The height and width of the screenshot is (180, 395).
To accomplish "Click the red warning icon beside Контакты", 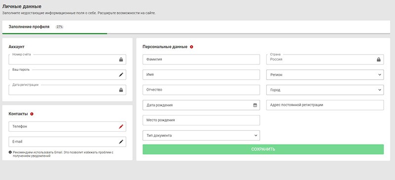I will (32, 114).
